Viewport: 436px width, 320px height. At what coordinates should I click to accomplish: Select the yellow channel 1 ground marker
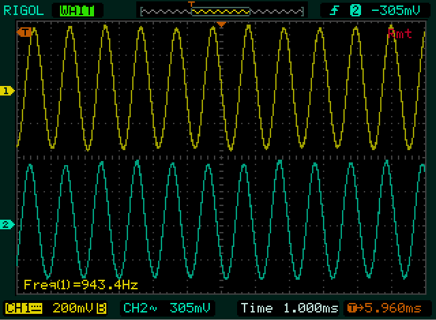(7, 91)
